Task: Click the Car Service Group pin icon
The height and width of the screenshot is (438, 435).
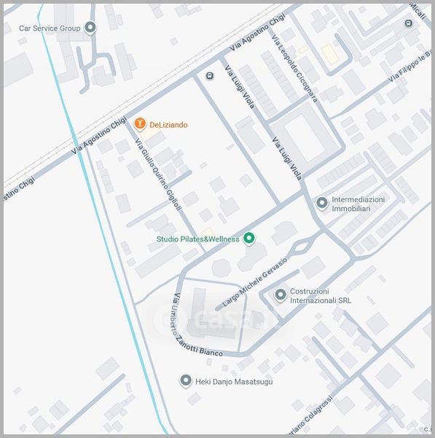Action: [90, 28]
